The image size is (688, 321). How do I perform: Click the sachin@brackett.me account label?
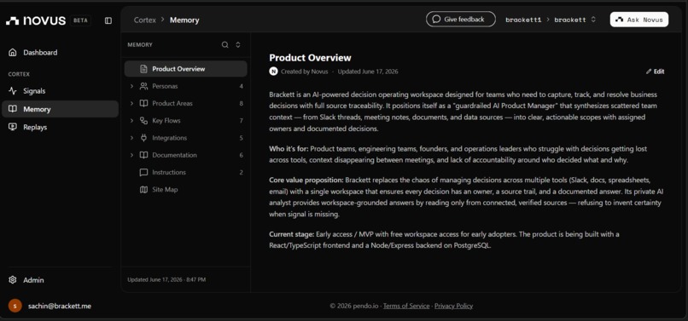(x=60, y=307)
